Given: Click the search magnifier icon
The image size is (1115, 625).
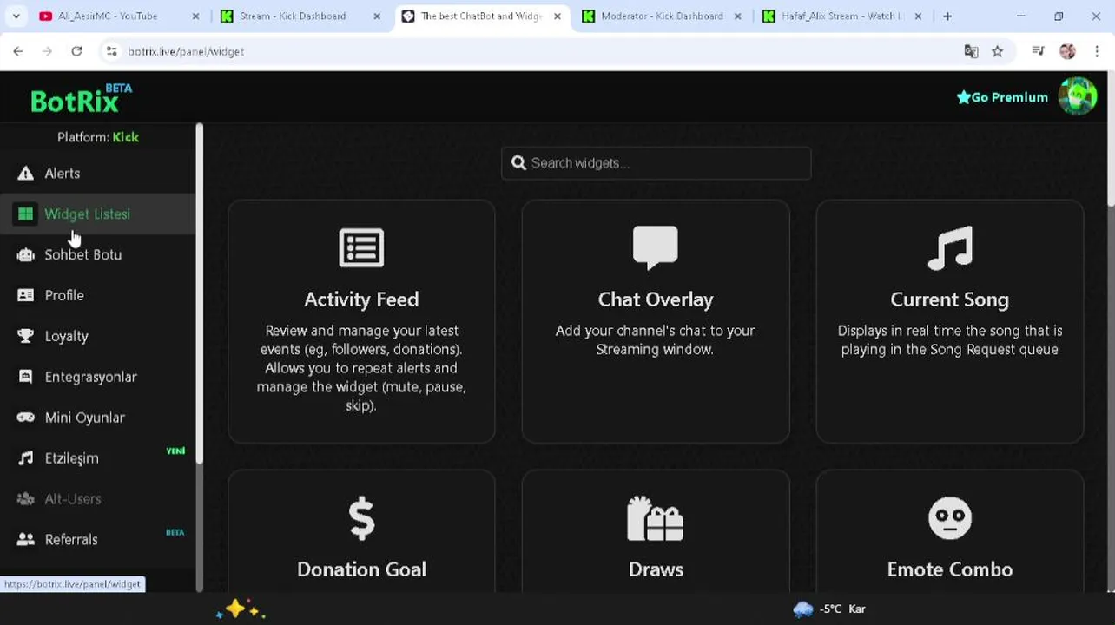Looking at the screenshot, I should click(519, 163).
